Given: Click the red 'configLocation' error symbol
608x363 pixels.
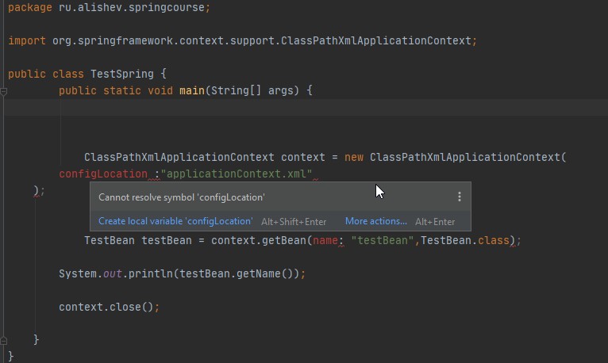Looking at the screenshot, I should tap(103, 174).
